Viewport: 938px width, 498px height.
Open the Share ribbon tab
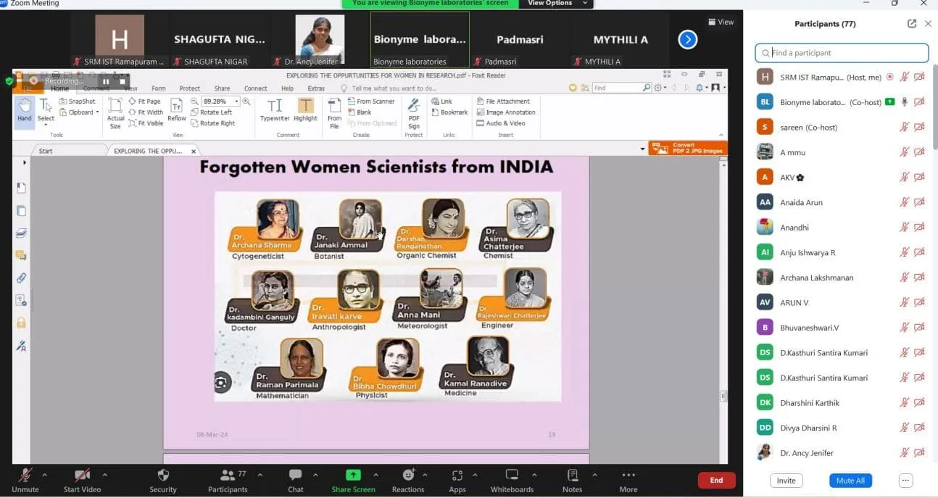pyautogui.click(x=222, y=88)
